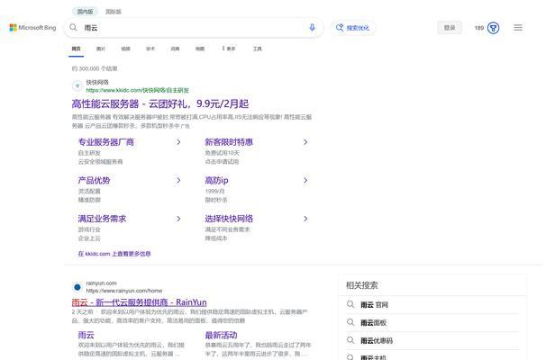Expand the 更多 more menu
The image size is (546, 360).
coord(229,49)
